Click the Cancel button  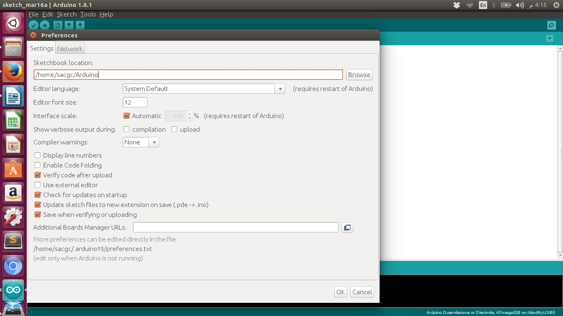(362, 292)
